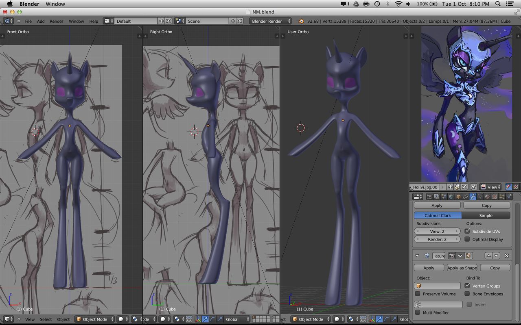Add new image with the plus icon

click(450, 187)
